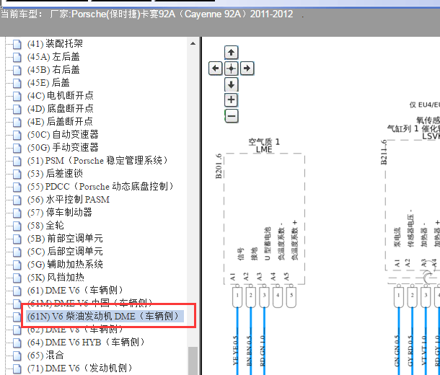The width and height of the screenshot is (440, 375).
Task: Zoom in with the plus button
Action: pos(232,100)
